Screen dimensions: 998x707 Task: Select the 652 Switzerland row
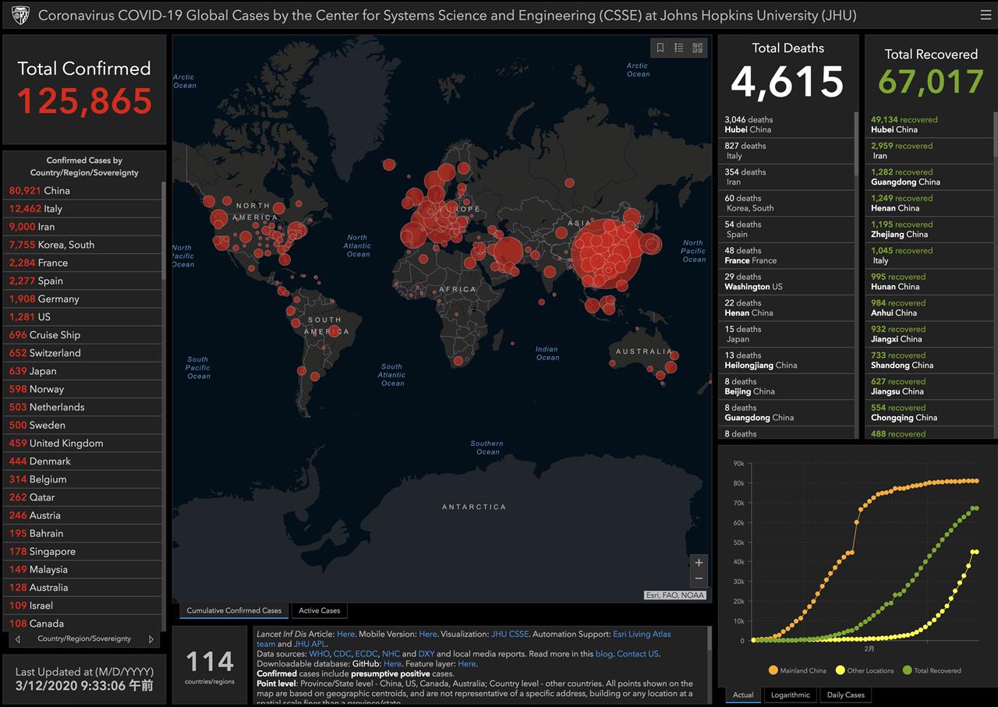(84, 352)
